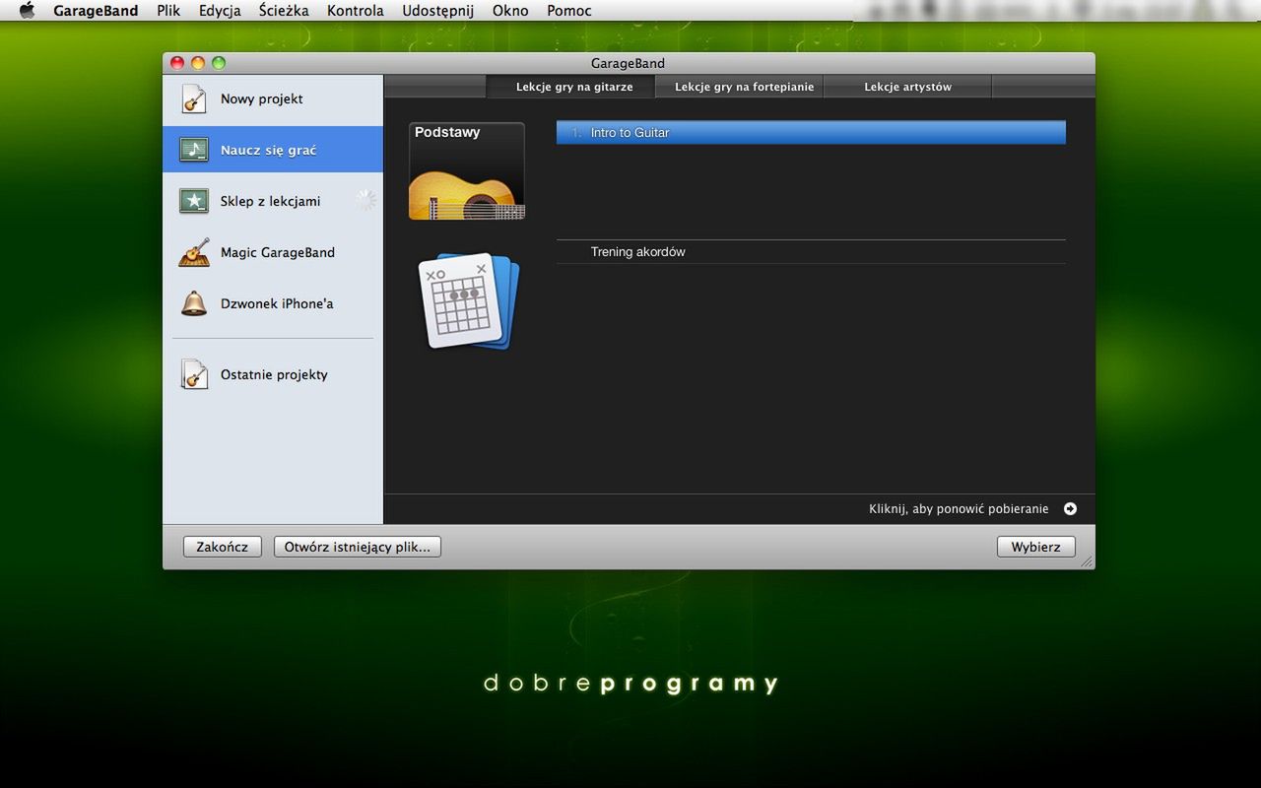Open the GarageBand application menu

(x=96, y=11)
